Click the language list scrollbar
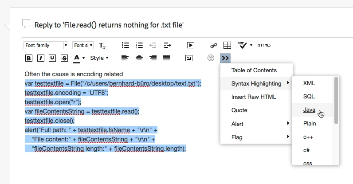 (336, 100)
